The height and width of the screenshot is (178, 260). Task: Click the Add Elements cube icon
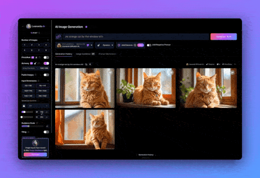pyautogui.click(x=119, y=45)
